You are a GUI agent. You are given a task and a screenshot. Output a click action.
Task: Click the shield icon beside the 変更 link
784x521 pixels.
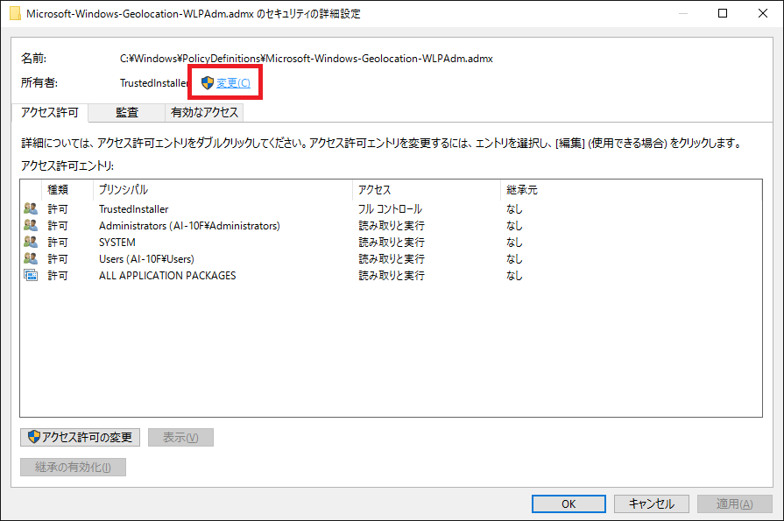tap(208, 83)
